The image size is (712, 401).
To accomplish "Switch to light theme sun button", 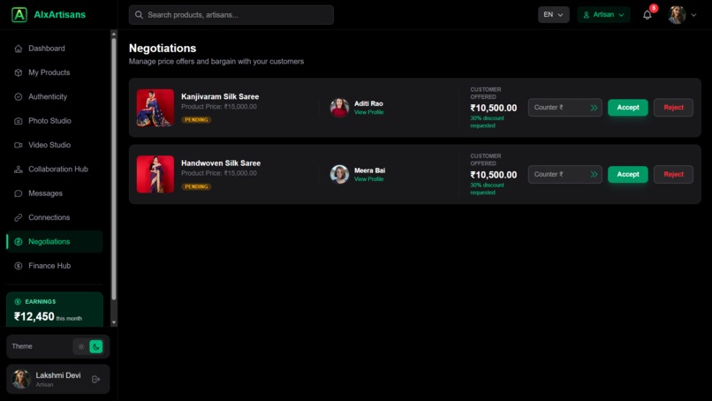I will pyautogui.click(x=81, y=346).
